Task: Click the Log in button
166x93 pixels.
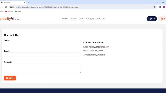Action: pos(162,19)
